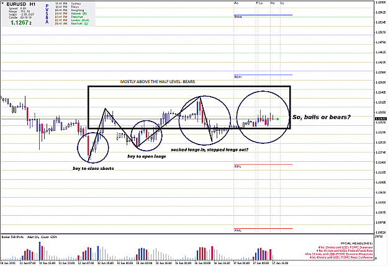Click the highlighted current price tag on axis
388x266 pixels.
coord(381,119)
